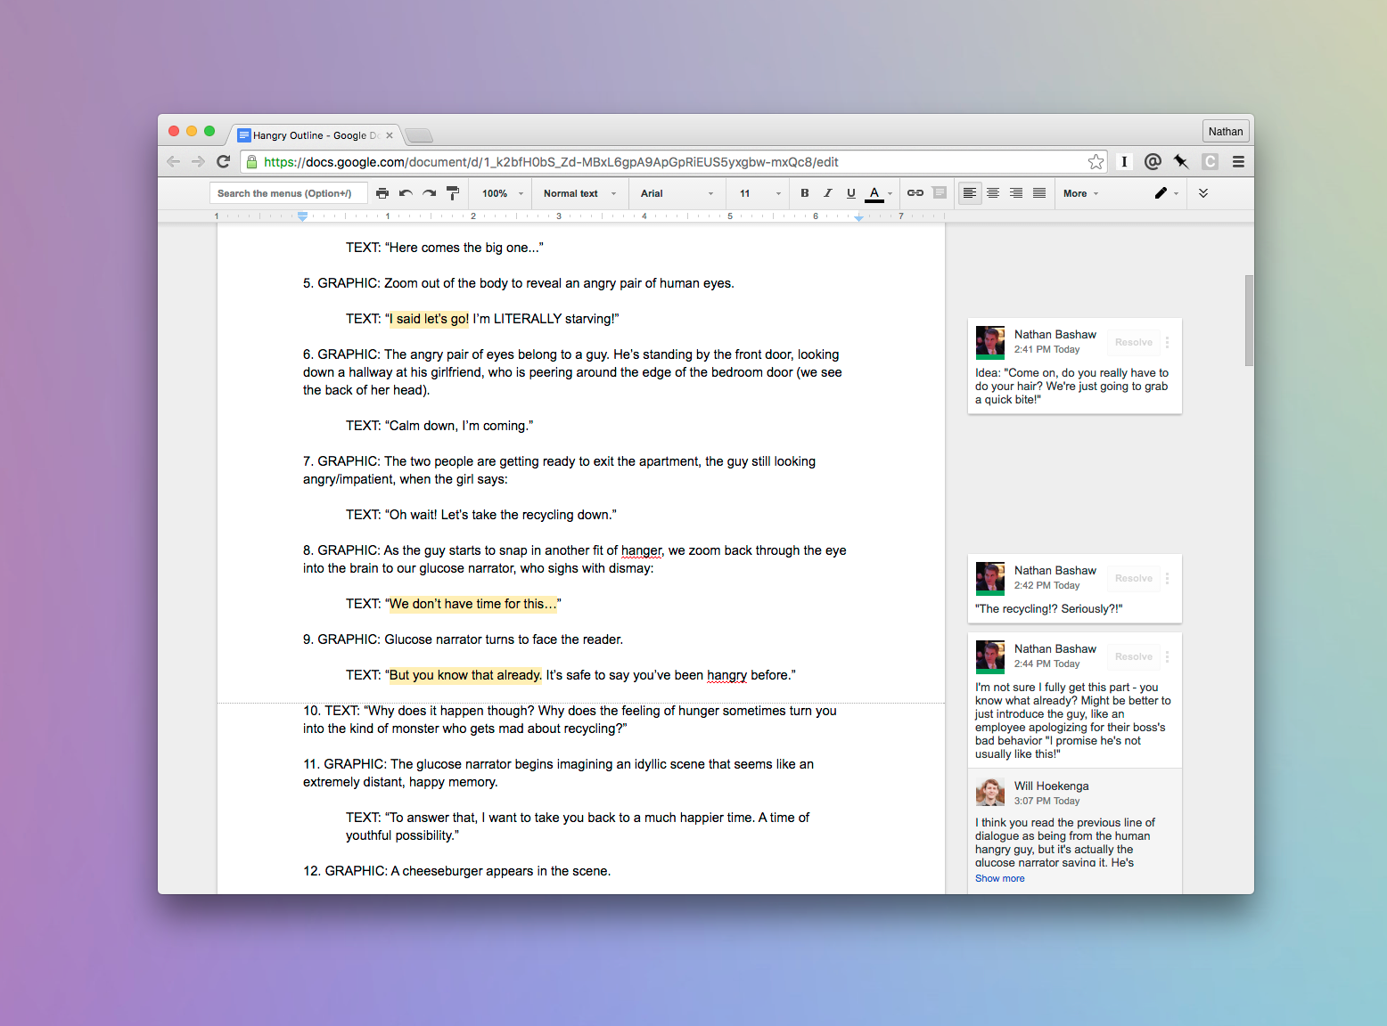
Task: Close the Hangry Outline tab
Action: pyautogui.click(x=390, y=135)
